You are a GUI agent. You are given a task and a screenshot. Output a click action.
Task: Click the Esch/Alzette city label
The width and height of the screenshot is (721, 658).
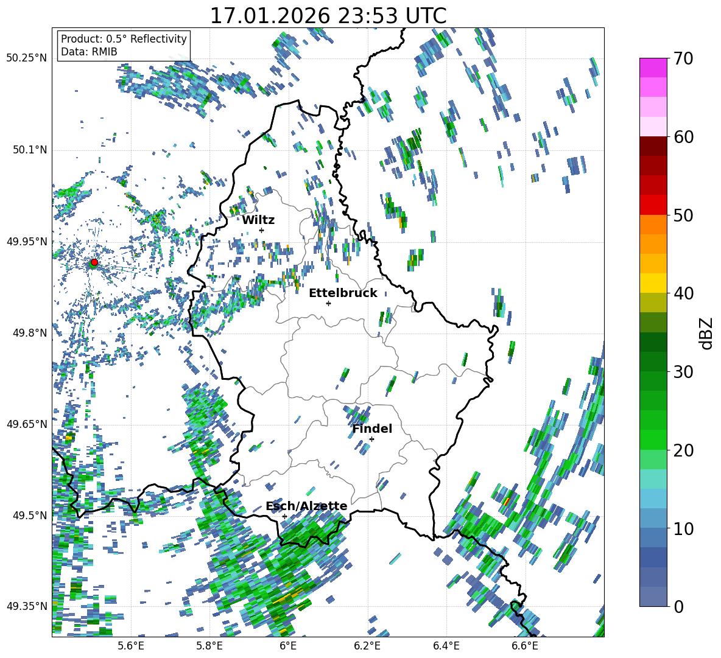click(306, 506)
